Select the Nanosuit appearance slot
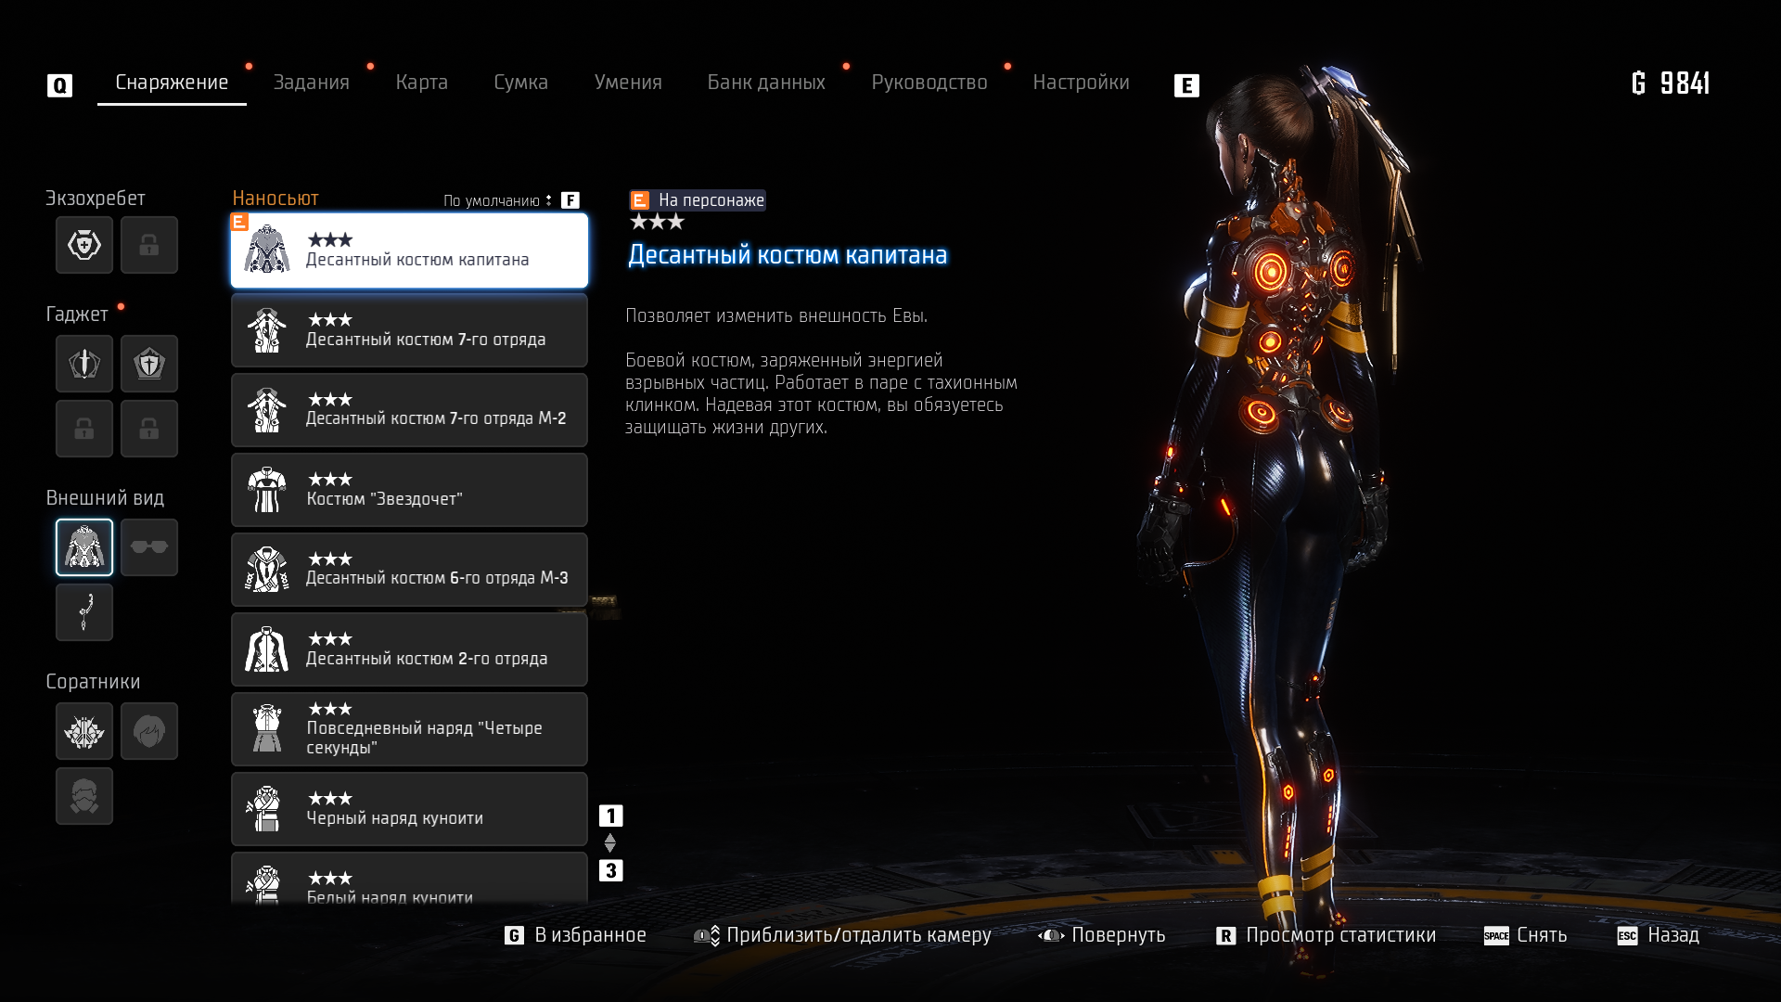The height and width of the screenshot is (1002, 1781). 84,547
